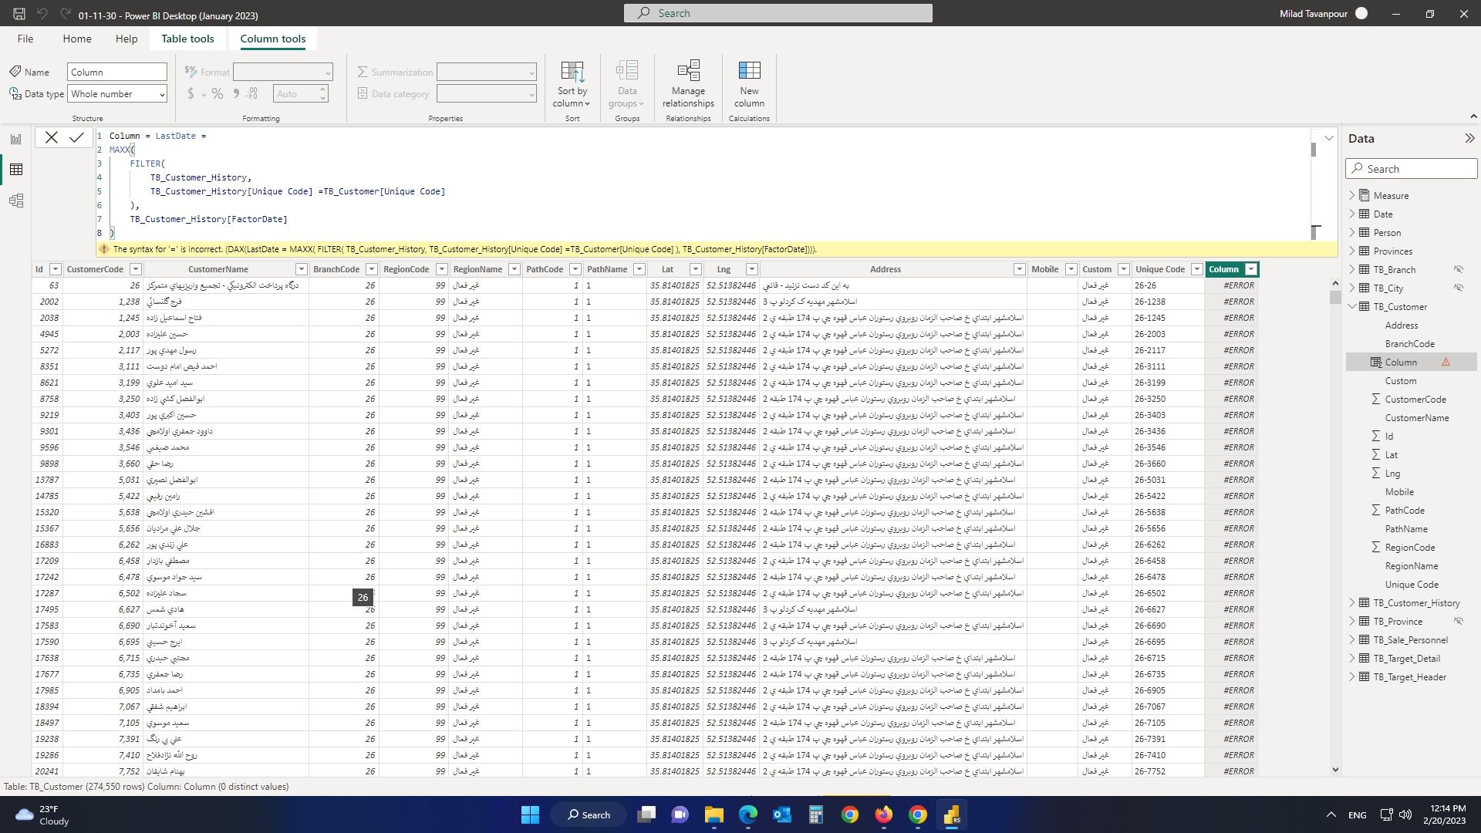Collapse the TB_Customer table
The width and height of the screenshot is (1481, 833).
1352,307
